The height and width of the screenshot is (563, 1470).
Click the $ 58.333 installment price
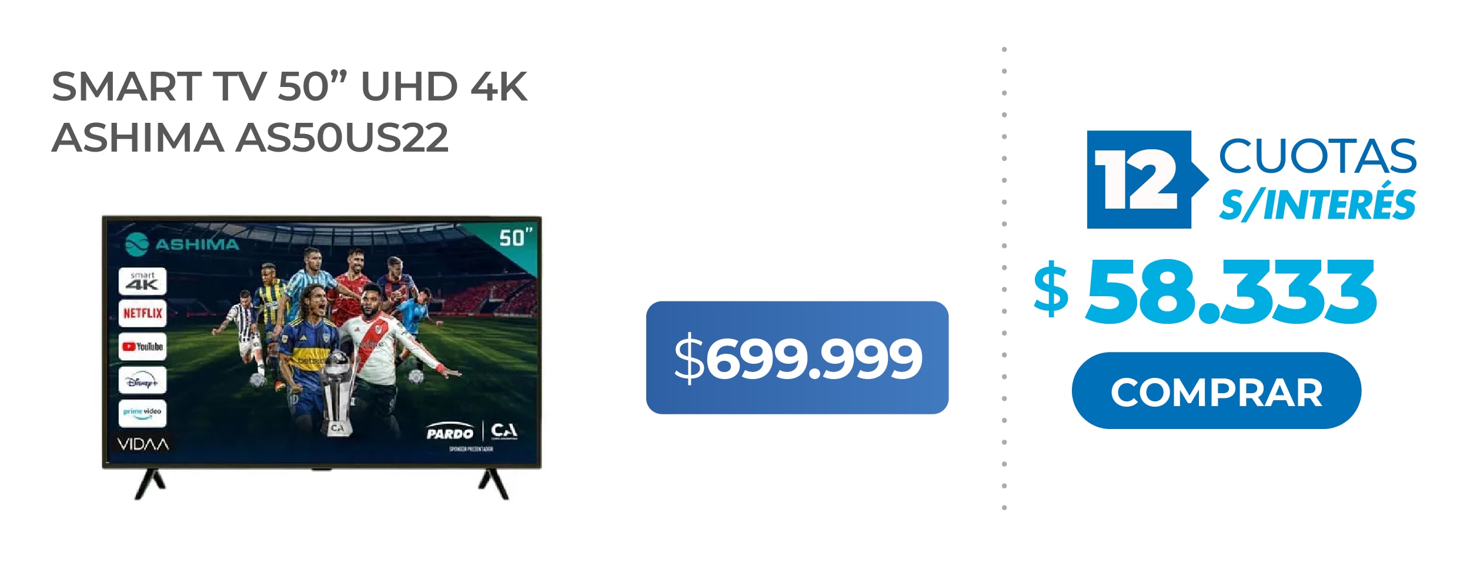pyautogui.click(x=1205, y=292)
